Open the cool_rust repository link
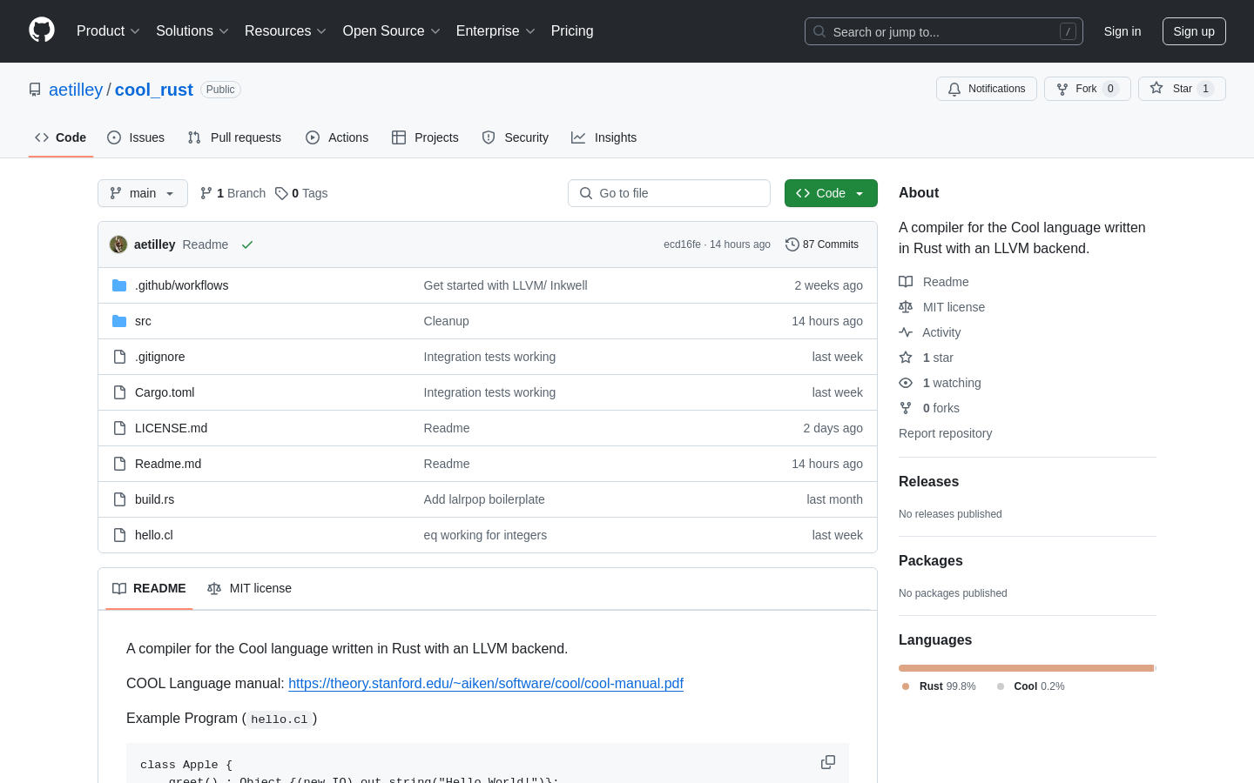The width and height of the screenshot is (1254, 783). (x=154, y=90)
